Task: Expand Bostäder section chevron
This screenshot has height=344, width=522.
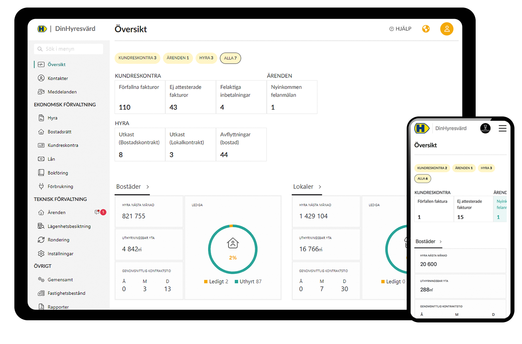Action: 148,187
